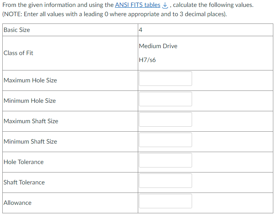Image resolution: width=276 pixels, height=216 pixels.
Task: Click the Shaft Tolerance row label
Action: point(24,183)
